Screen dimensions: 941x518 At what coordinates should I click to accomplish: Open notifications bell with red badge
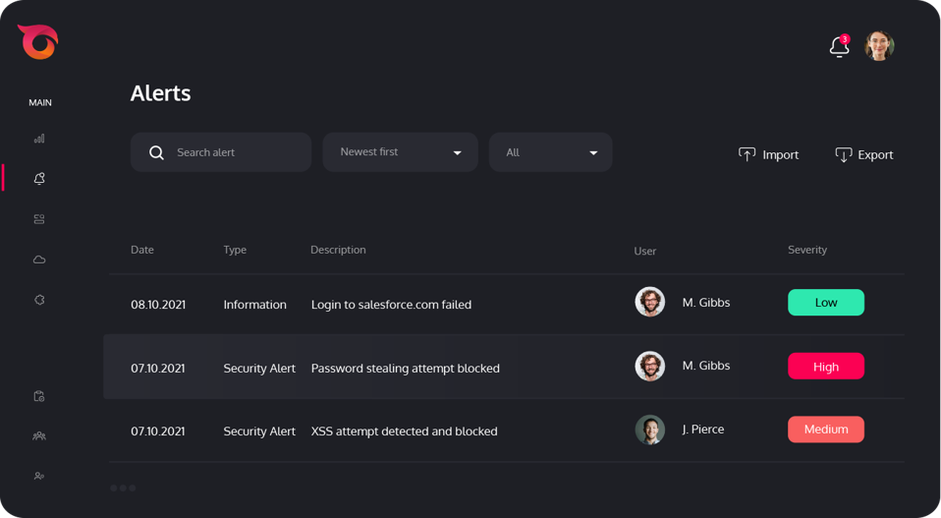point(839,46)
